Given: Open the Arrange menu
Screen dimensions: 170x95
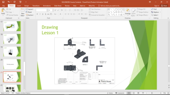Looking at the screenshot, I should 128,12.
